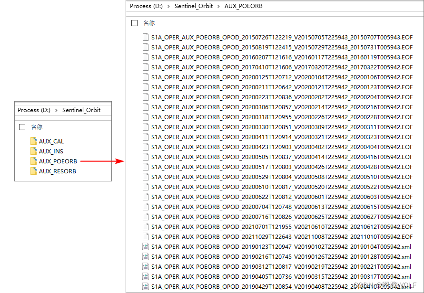Image resolution: width=424 pixels, height=293 pixels.
Task: Click file icon of OPOD_20200423T120903 EOF file
Action: (x=146, y=147)
